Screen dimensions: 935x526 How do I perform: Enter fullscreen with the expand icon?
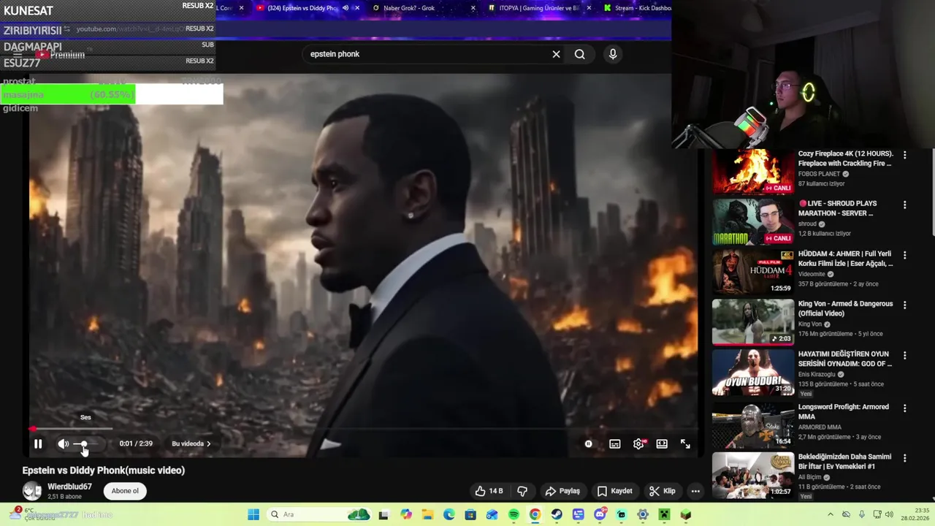tap(685, 443)
